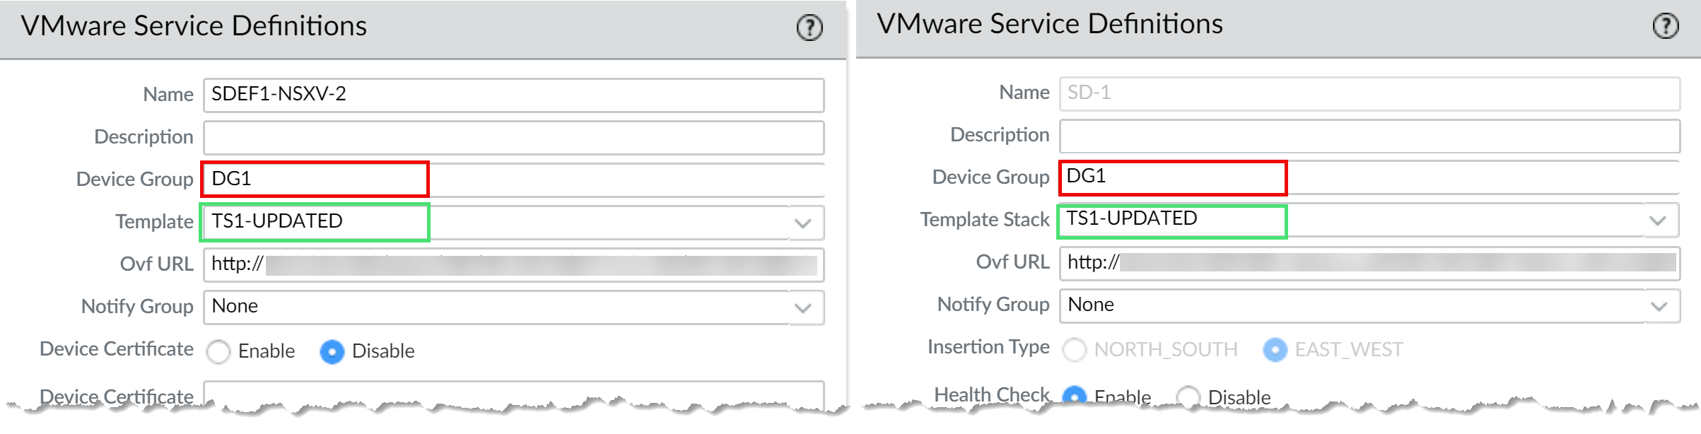Click Name field containing SDEF1-NSXV-2
Image resolution: width=1701 pixels, height=434 pixels.
point(513,95)
